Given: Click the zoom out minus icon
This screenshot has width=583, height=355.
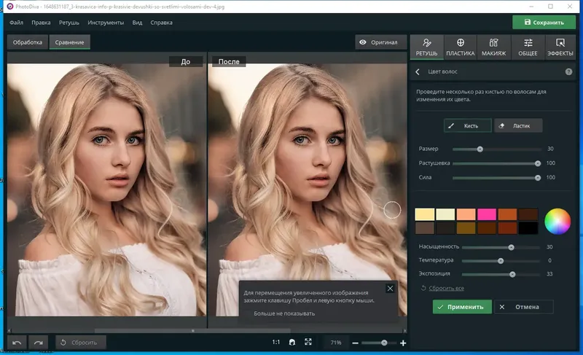Looking at the screenshot, I should pos(356,343).
